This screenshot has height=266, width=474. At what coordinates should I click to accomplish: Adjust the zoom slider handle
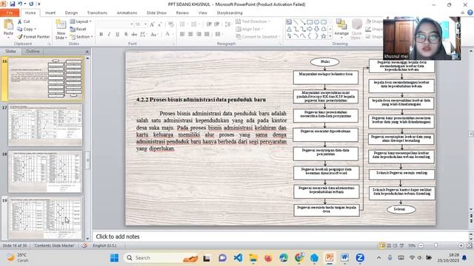pyautogui.click(x=436, y=246)
